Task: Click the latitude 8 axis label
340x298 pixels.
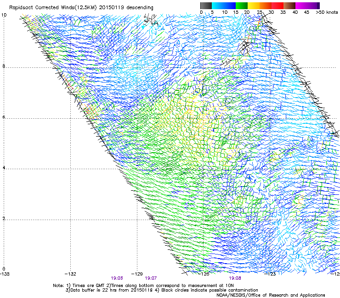Action: pyautogui.click(x=4, y=66)
